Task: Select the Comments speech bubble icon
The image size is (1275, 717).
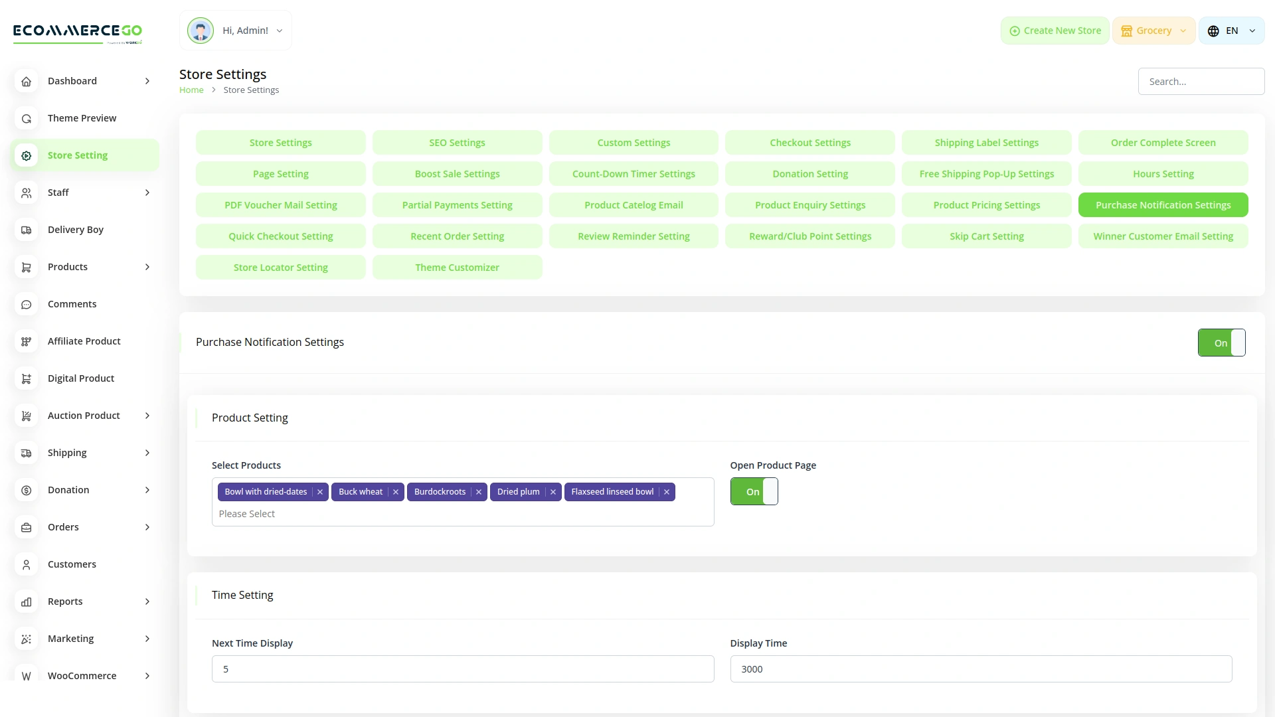Action: [26, 304]
